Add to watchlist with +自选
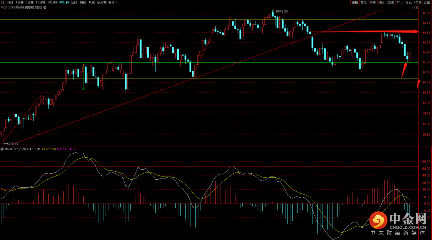Image resolution: width=432 pixels, height=240 pixels. [418, 2]
